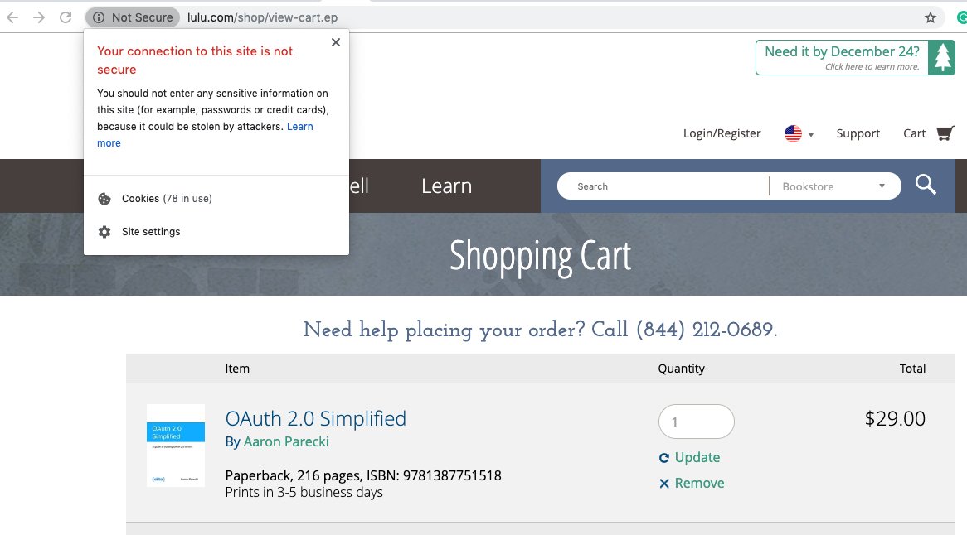Click the shopping cart icon in header
Viewport: 967px width, 535px height.
pos(945,133)
